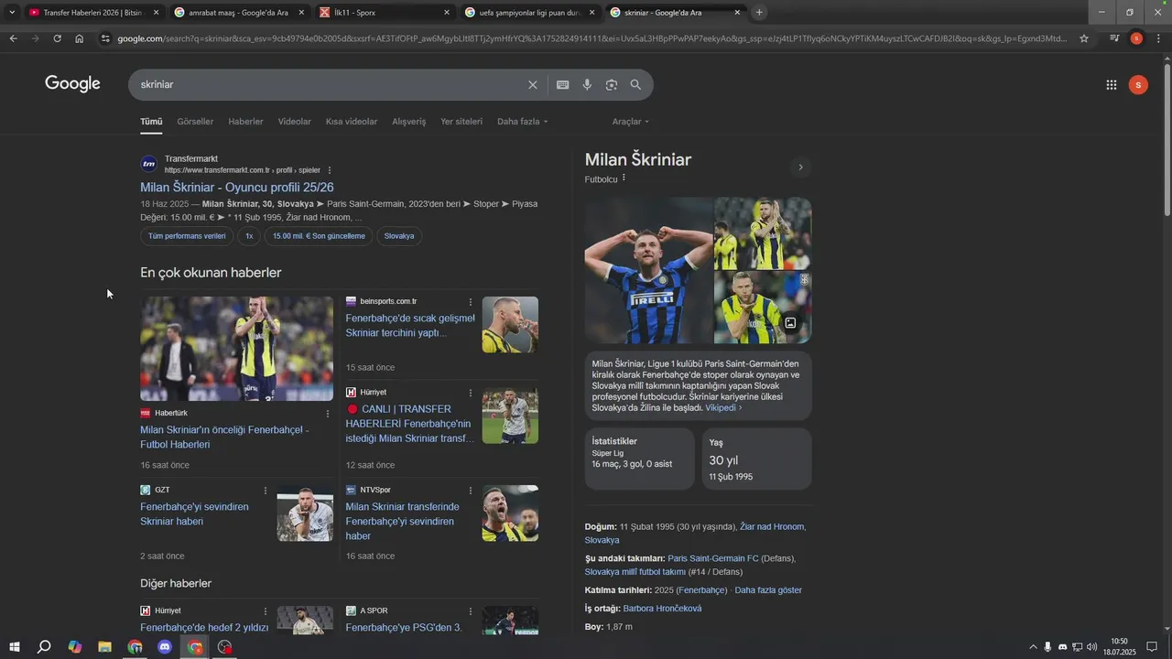This screenshot has height=659, width=1172.
Task: Open the Barbora Hrončeková link
Action: click(x=662, y=609)
